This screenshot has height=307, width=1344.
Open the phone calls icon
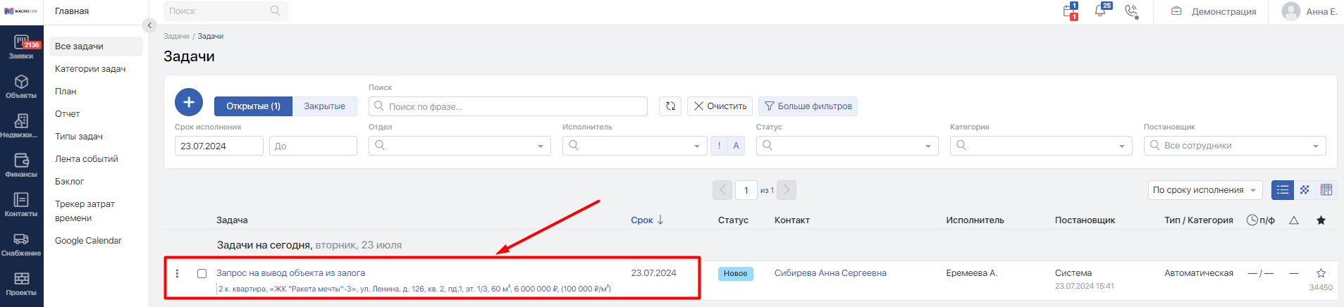click(1131, 11)
